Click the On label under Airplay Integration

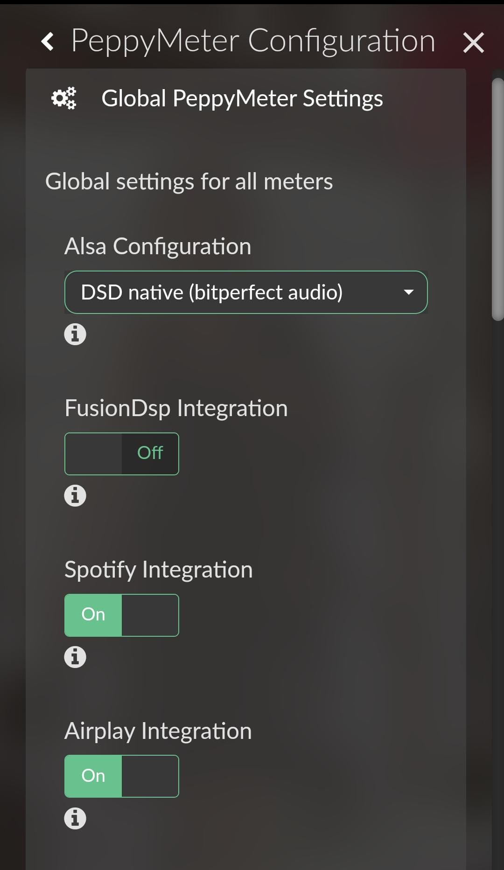(x=93, y=776)
